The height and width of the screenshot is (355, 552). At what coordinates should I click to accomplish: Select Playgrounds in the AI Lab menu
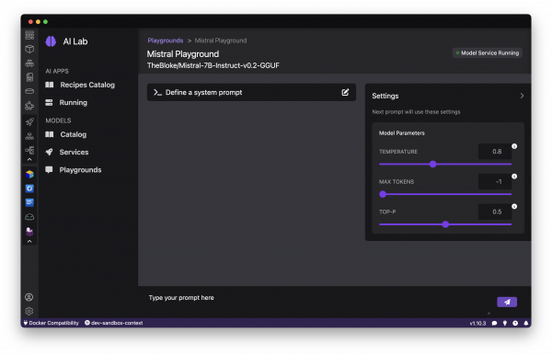(x=74, y=170)
